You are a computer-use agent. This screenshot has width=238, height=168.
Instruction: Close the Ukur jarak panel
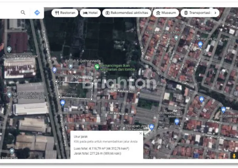pos(140,133)
